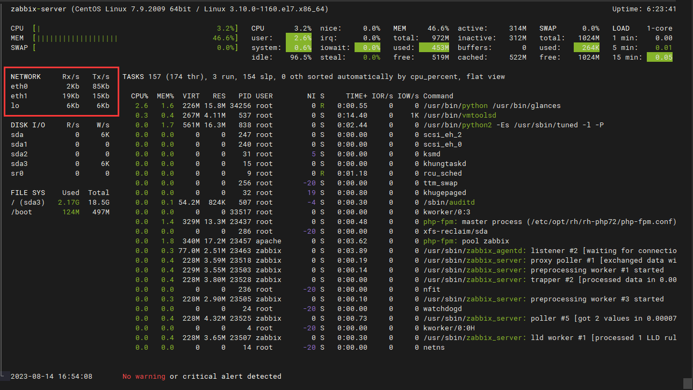Screen dimensions: 693x390
Task: Select the / (sda3) filesystem row
Action: (x=60, y=203)
